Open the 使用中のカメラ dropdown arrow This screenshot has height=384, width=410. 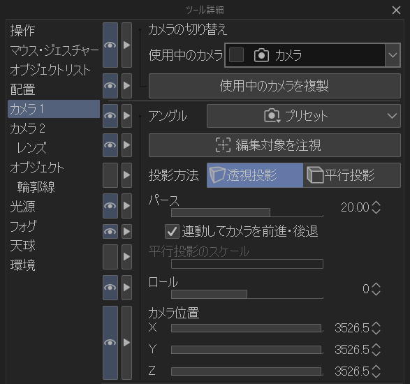point(393,55)
